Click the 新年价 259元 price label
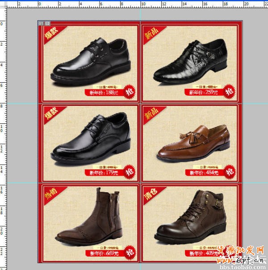Viewport: 268px width, 270px height. click(203, 93)
